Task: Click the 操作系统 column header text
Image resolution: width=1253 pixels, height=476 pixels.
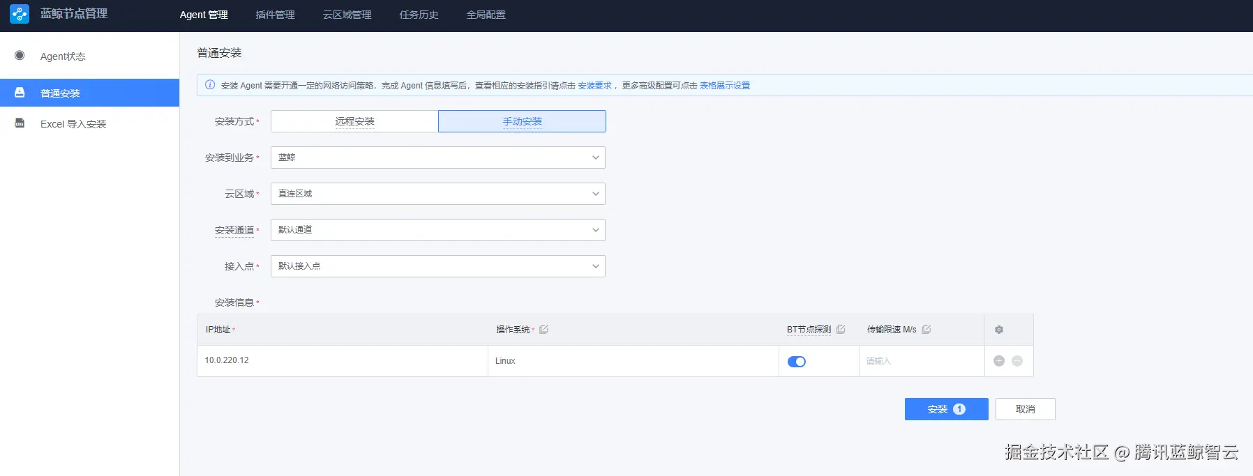Action: (x=513, y=330)
